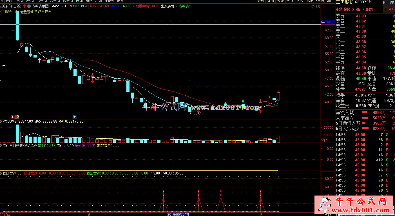
Task: Click the 榜 marker icon
Action: (17, 117)
